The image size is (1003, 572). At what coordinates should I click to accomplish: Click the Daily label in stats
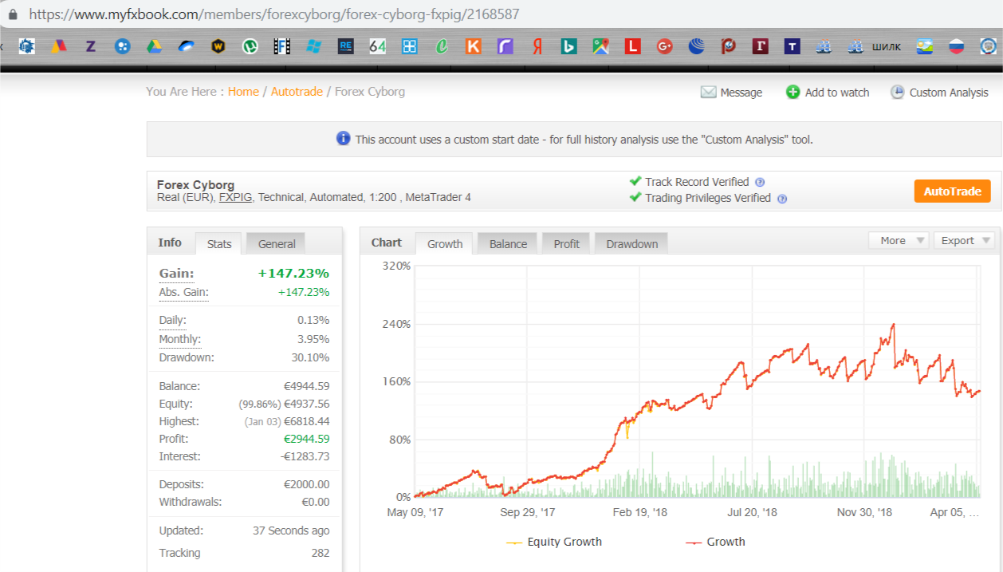pos(172,320)
